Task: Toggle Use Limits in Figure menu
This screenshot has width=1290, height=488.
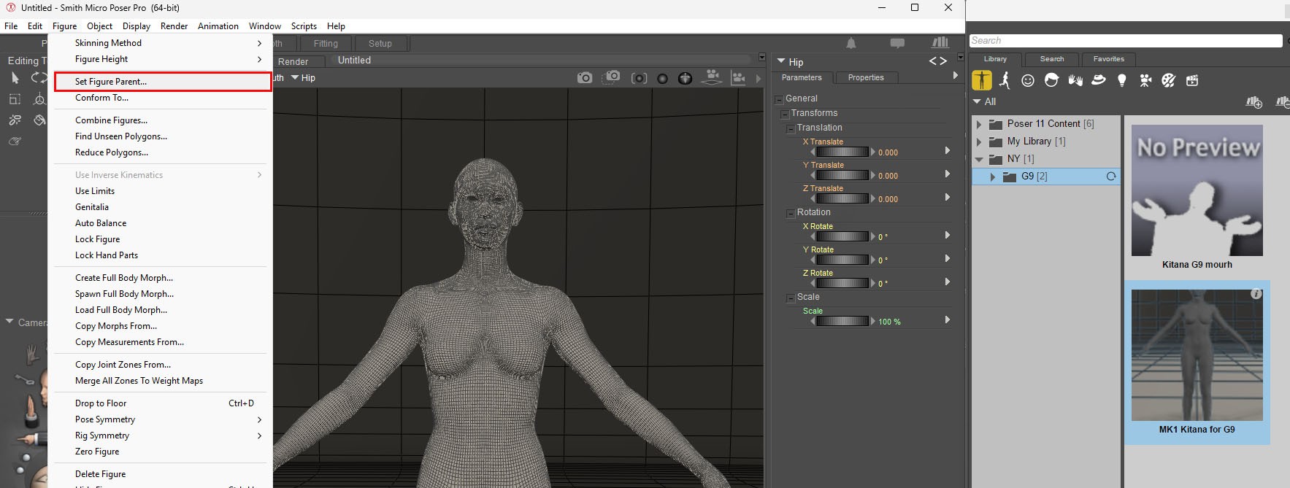Action: (x=95, y=191)
